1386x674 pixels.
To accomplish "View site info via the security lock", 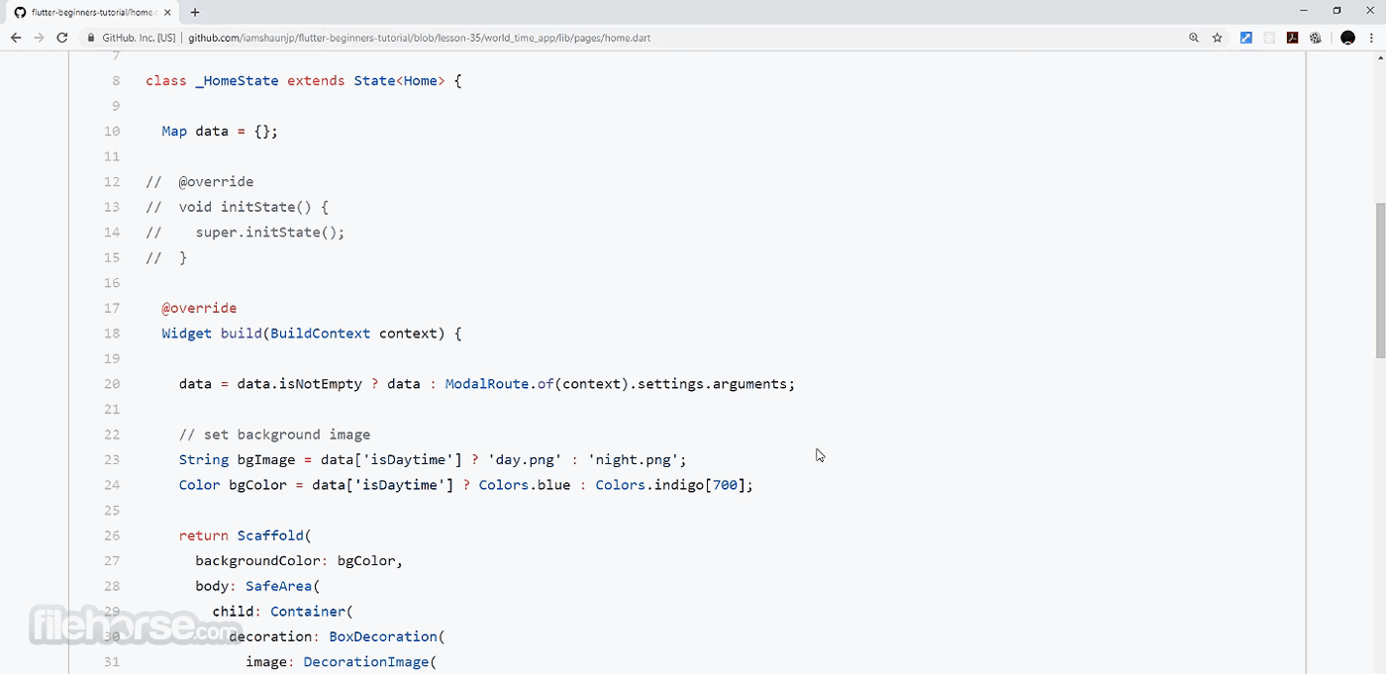I will coord(90,38).
